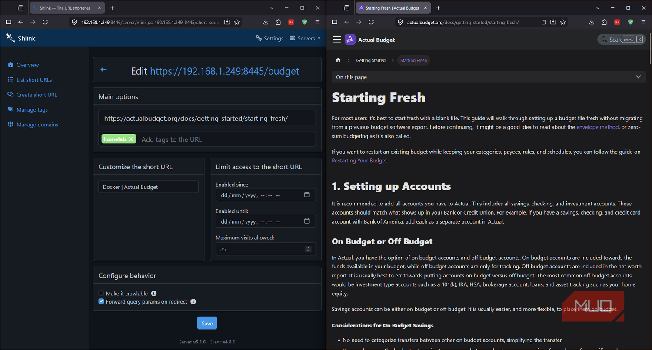
Task: Uncheck Forward query params on redirect
Action: 101,302
